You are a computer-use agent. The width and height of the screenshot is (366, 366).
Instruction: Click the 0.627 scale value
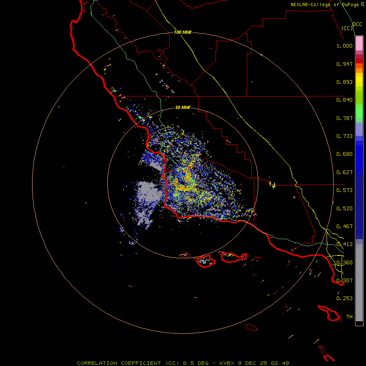pyautogui.click(x=344, y=172)
